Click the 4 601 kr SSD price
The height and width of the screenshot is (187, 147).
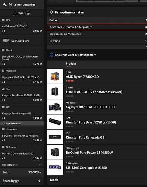pyautogui.click(x=38, y=118)
